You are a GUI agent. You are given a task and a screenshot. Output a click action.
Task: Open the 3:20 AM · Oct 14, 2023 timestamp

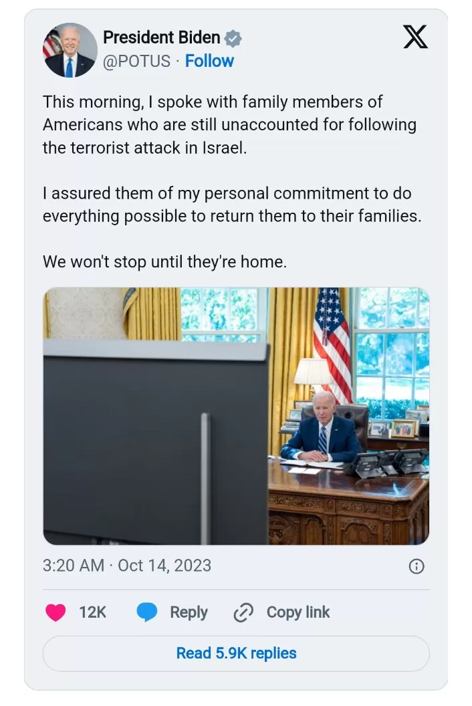pyautogui.click(x=127, y=566)
